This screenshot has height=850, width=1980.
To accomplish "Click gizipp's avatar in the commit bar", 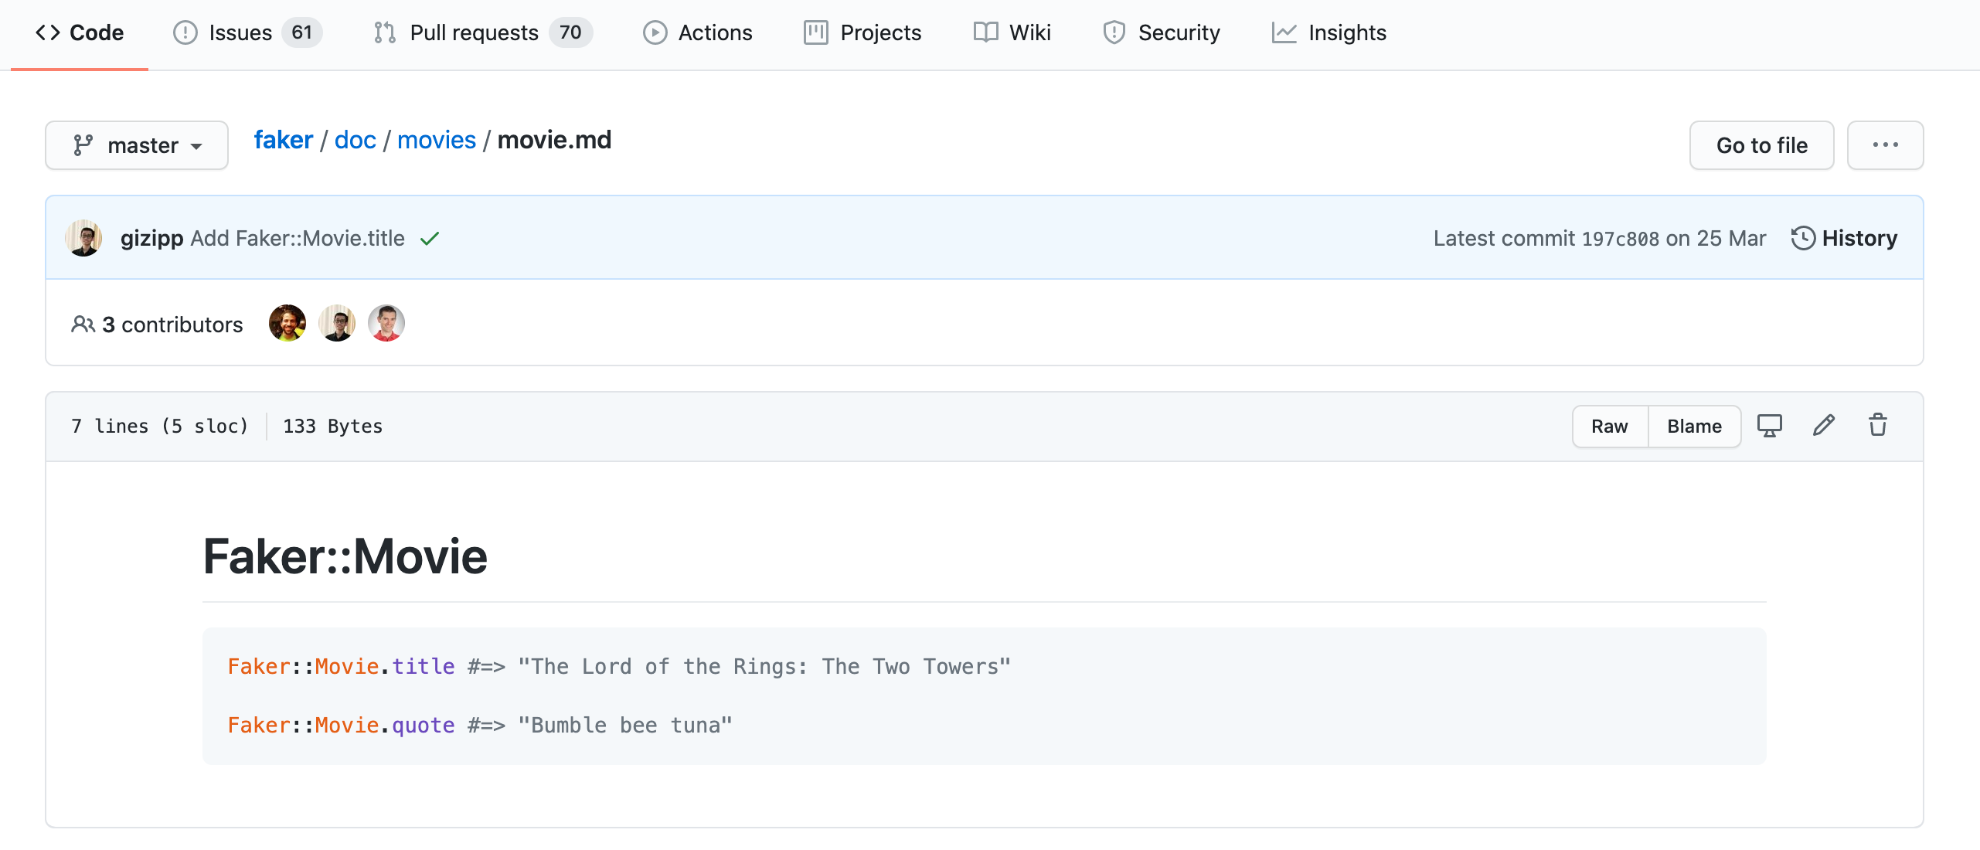I will click(84, 238).
